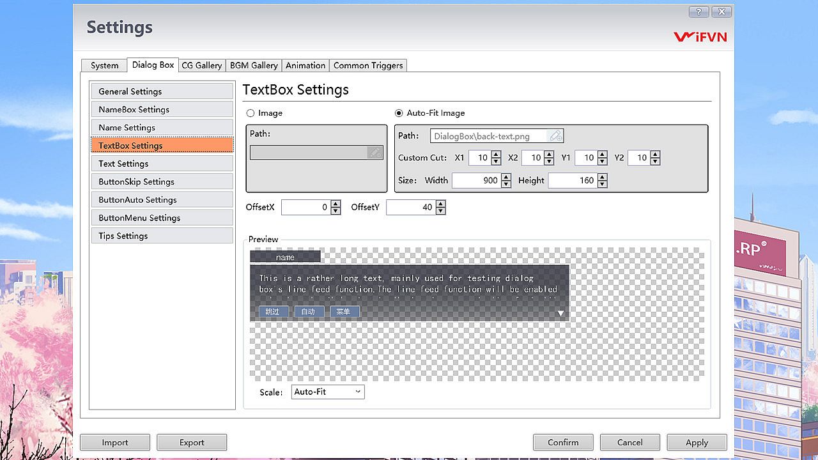Viewport: 818px width, 460px height.
Task: Increase the X1 custom cut value
Action: coord(496,154)
